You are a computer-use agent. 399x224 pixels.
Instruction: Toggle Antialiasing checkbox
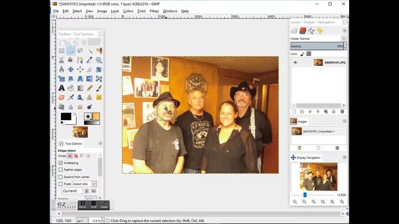click(60, 163)
